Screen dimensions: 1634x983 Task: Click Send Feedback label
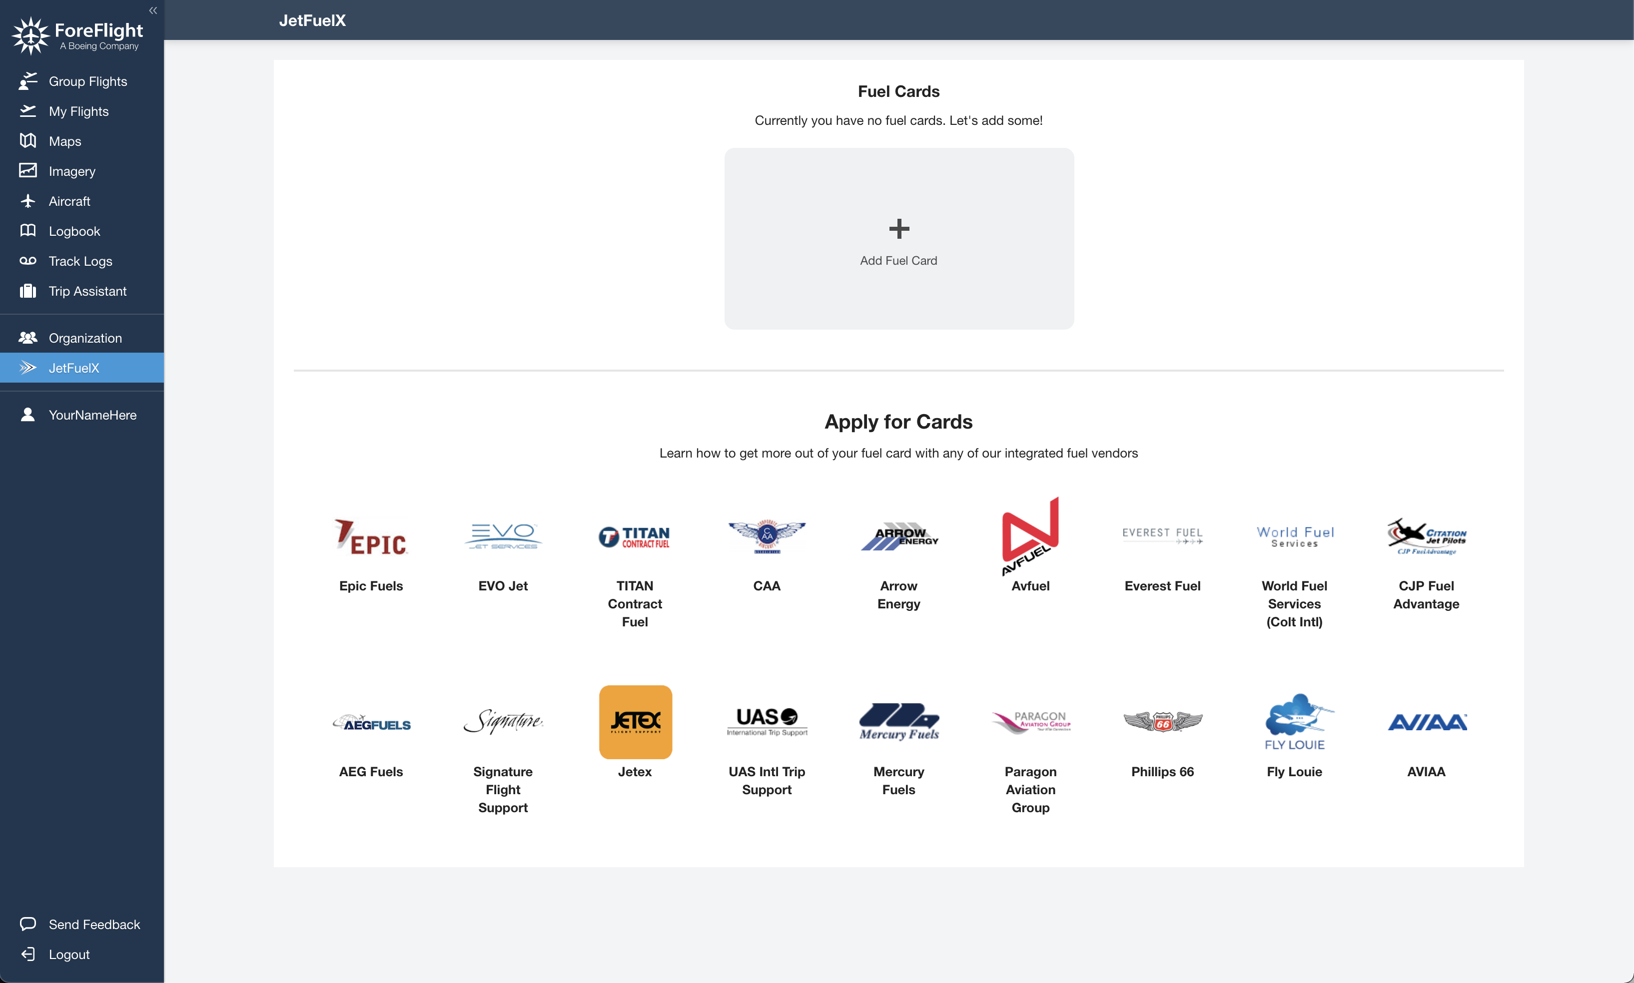click(95, 924)
